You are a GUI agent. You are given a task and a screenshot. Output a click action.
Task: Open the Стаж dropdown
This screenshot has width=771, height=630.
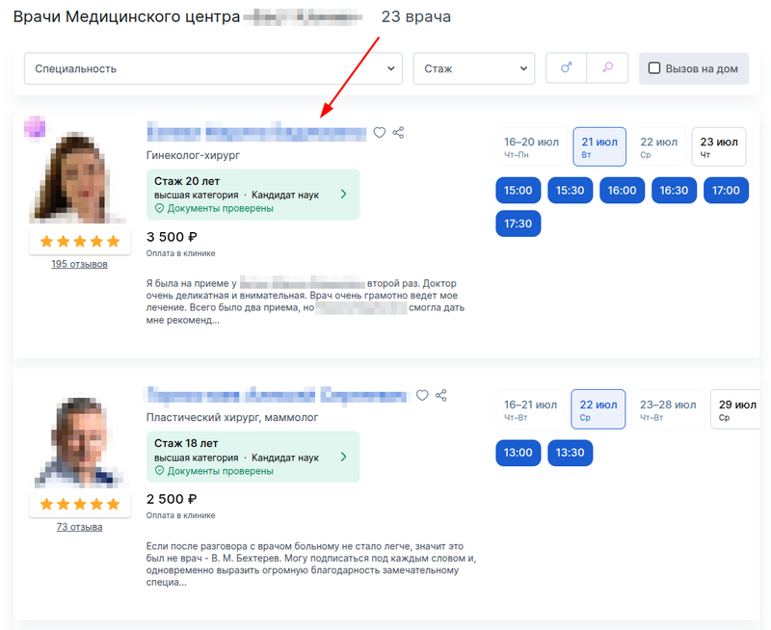473,68
